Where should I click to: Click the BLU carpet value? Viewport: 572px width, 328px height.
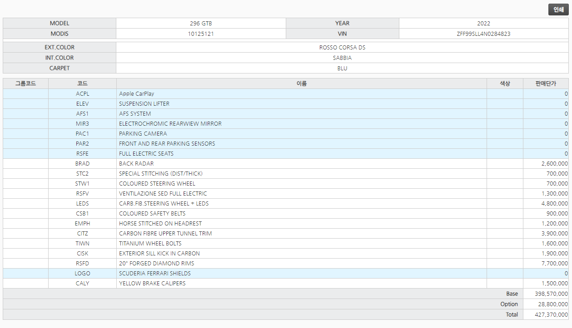click(x=342, y=68)
